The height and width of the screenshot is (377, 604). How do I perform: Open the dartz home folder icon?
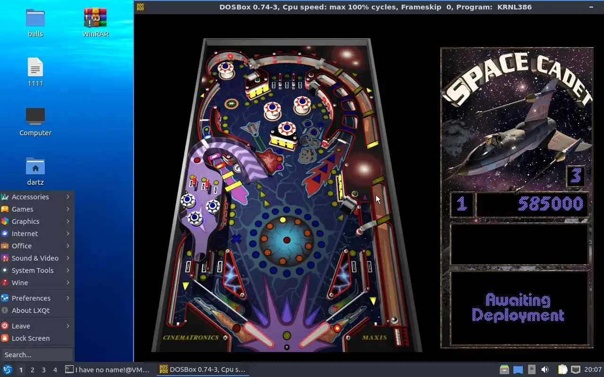[35, 171]
